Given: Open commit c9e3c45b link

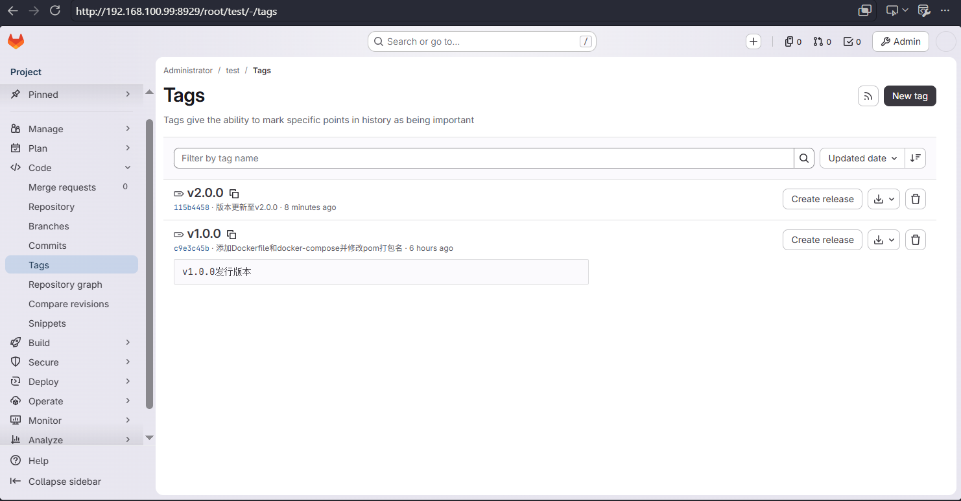Looking at the screenshot, I should tap(191, 248).
